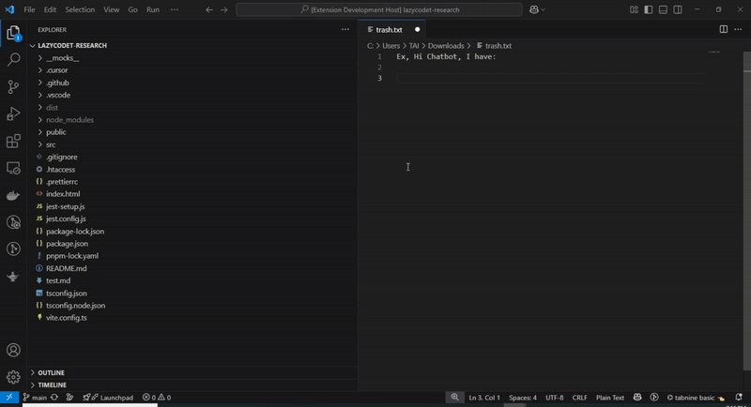Open Explorer Views and More Actions ellipsis
Image resolution: width=751 pixels, height=407 pixels.
click(345, 30)
